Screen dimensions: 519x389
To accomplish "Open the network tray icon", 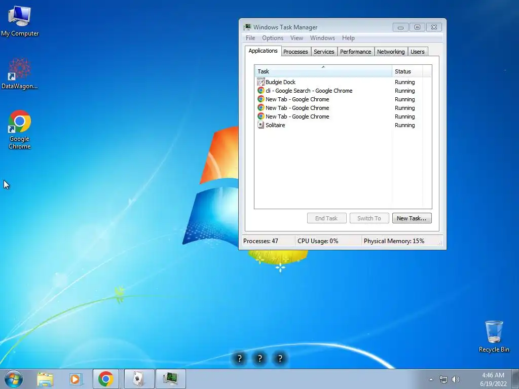I will pos(443,379).
